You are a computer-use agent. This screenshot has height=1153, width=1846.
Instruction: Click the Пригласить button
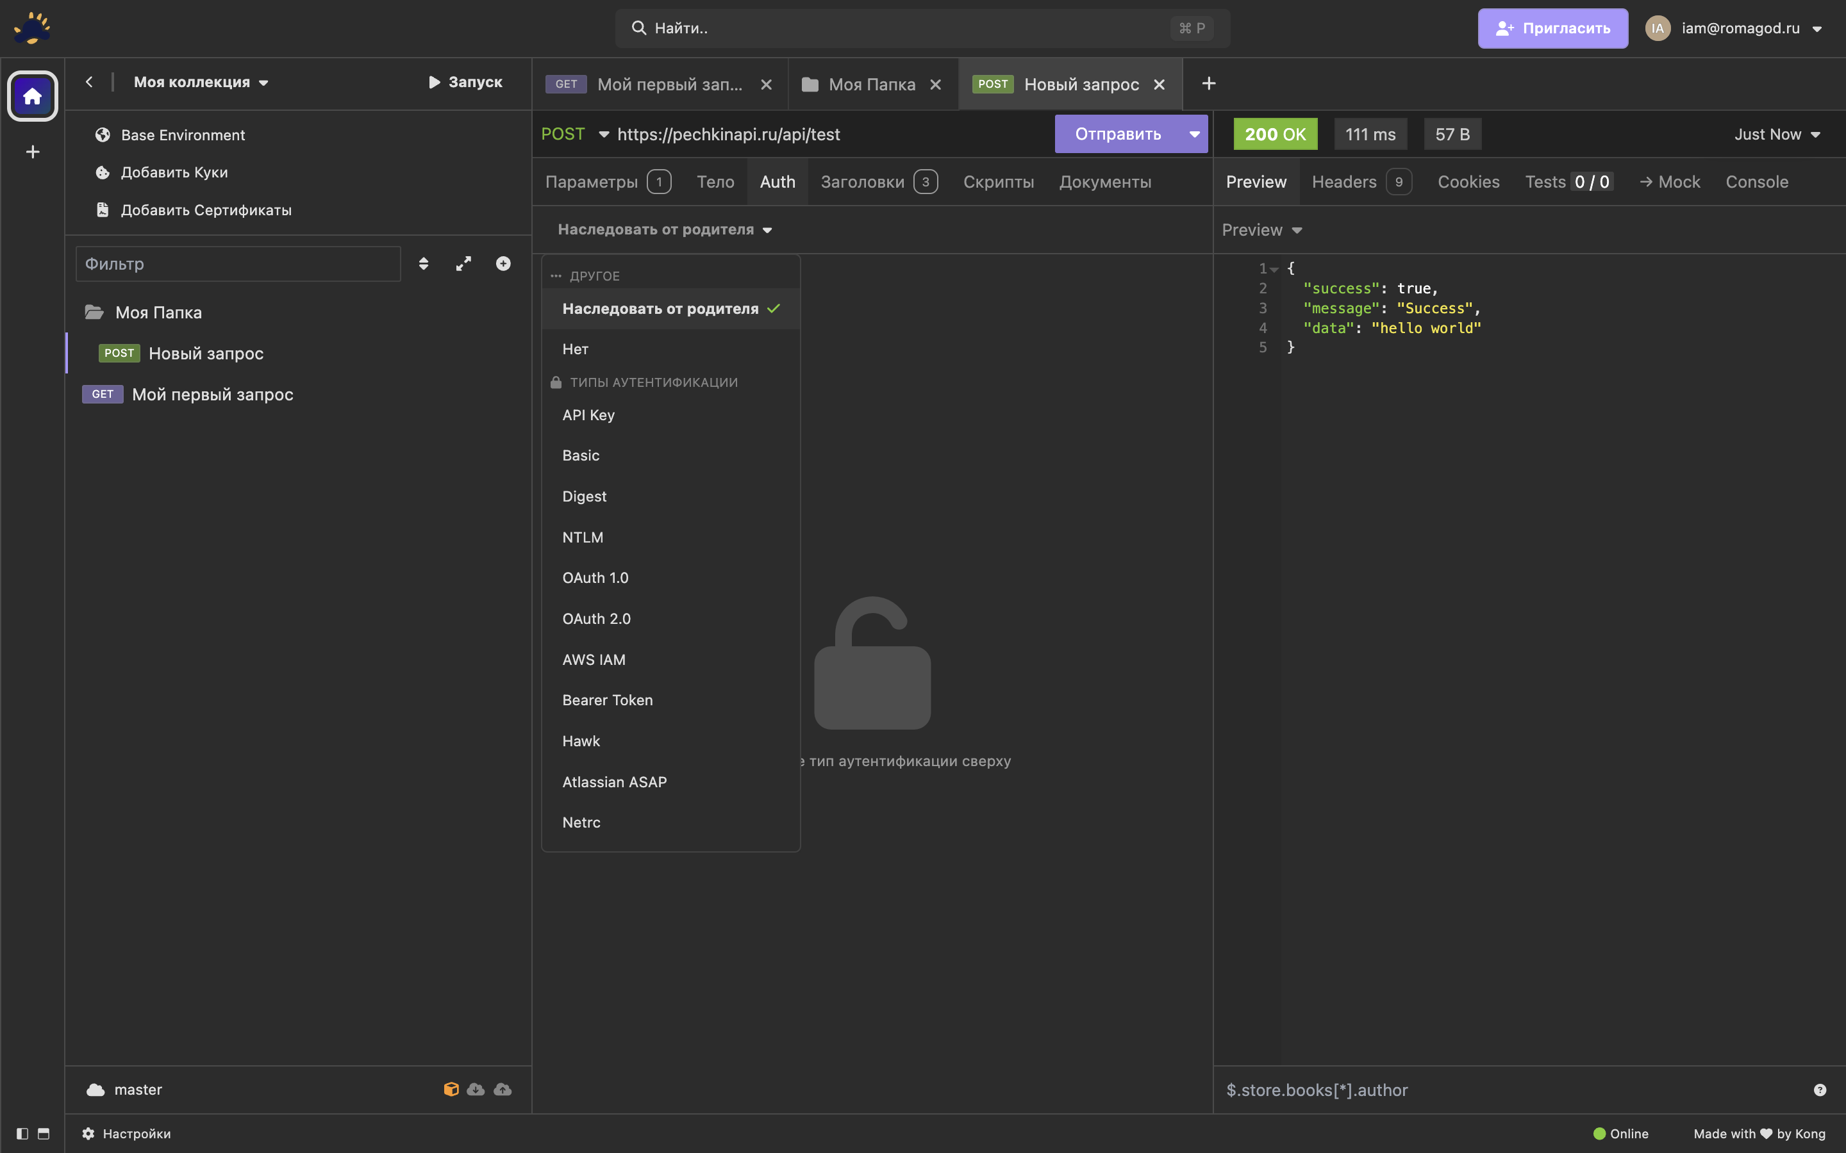click(1552, 28)
